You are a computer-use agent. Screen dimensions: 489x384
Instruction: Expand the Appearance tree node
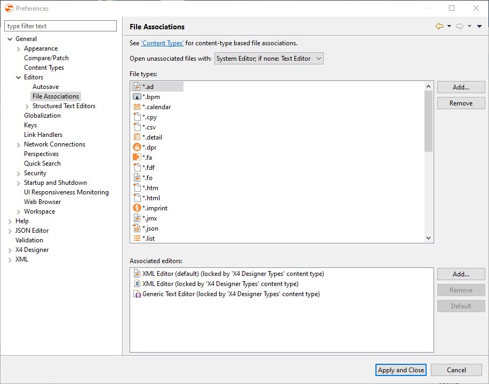(19, 48)
